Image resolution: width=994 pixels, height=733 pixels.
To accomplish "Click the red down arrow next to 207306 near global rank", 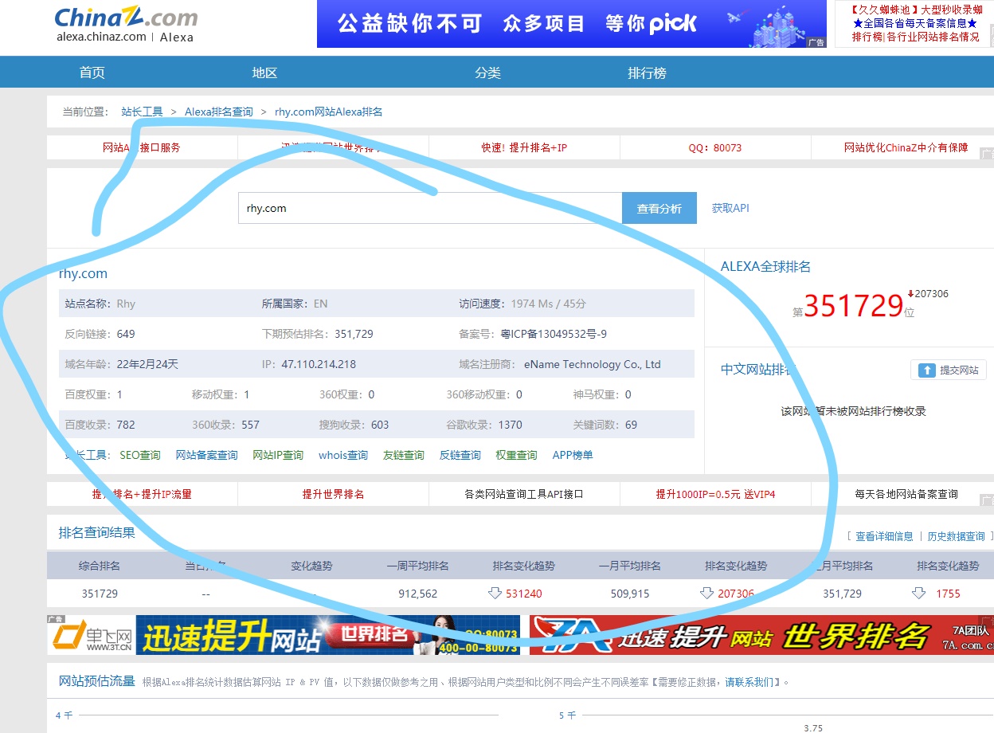I will click(910, 293).
